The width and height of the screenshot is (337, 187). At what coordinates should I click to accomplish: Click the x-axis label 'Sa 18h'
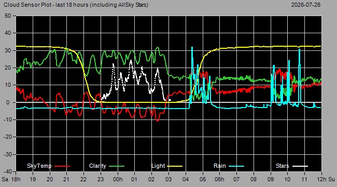(x=11, y=179)
